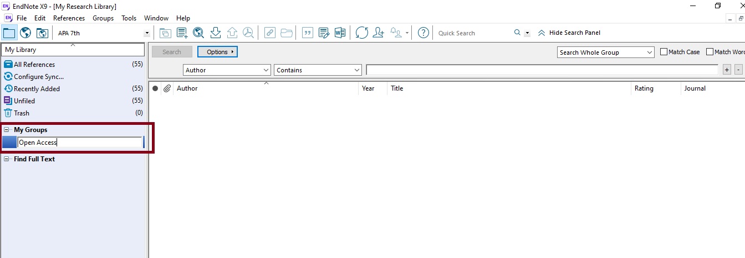Click inside the Quick Search field
Screen dimensions: 745x258
point(474,33)
